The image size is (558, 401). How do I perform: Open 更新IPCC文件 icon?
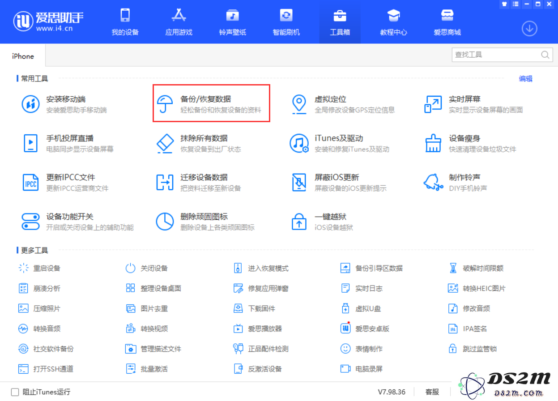pos(31,182)
